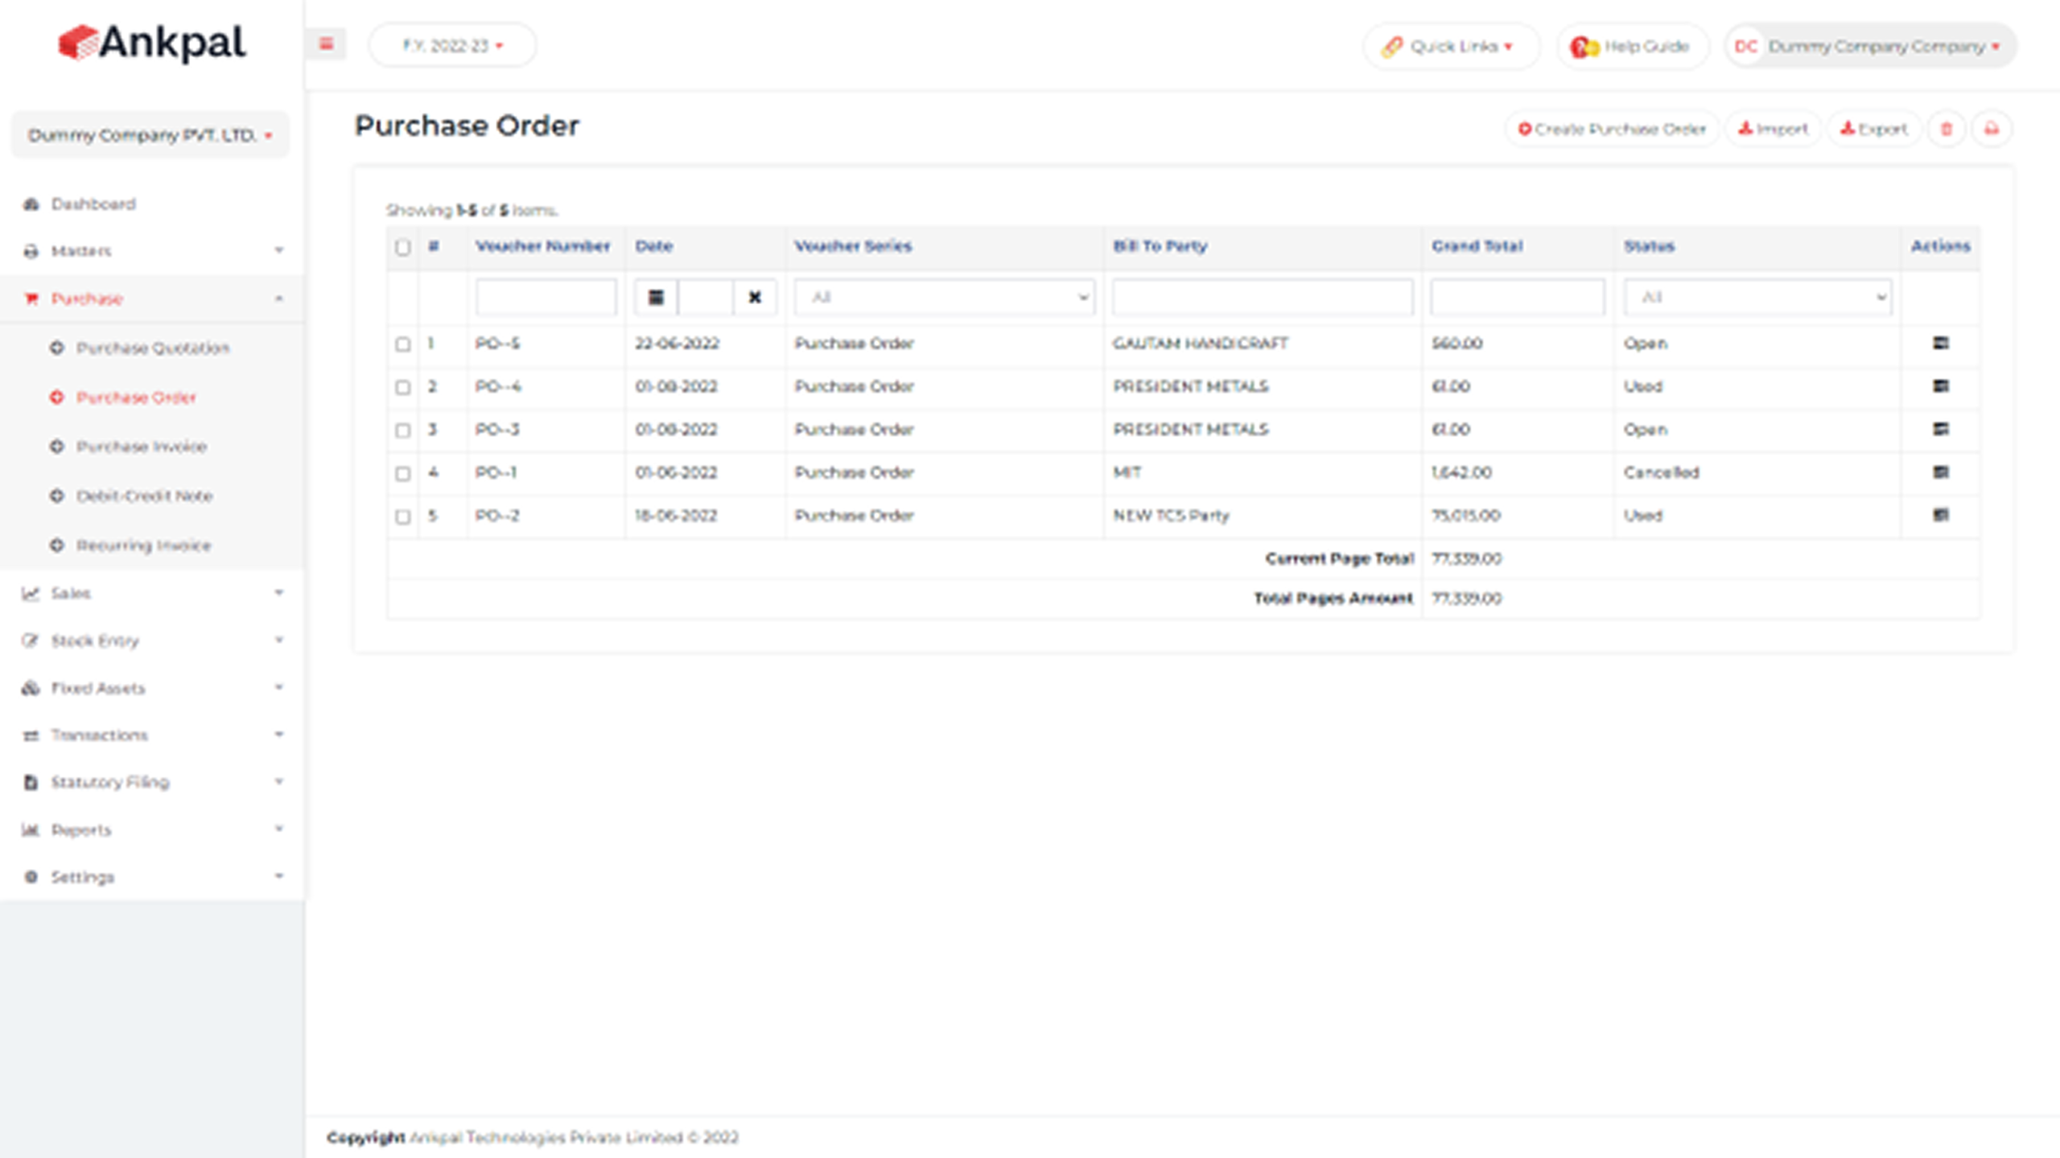2060x1158 pixels.
Task: Open the F.Y. 2022-23 year dropdown
Action: 452,46
